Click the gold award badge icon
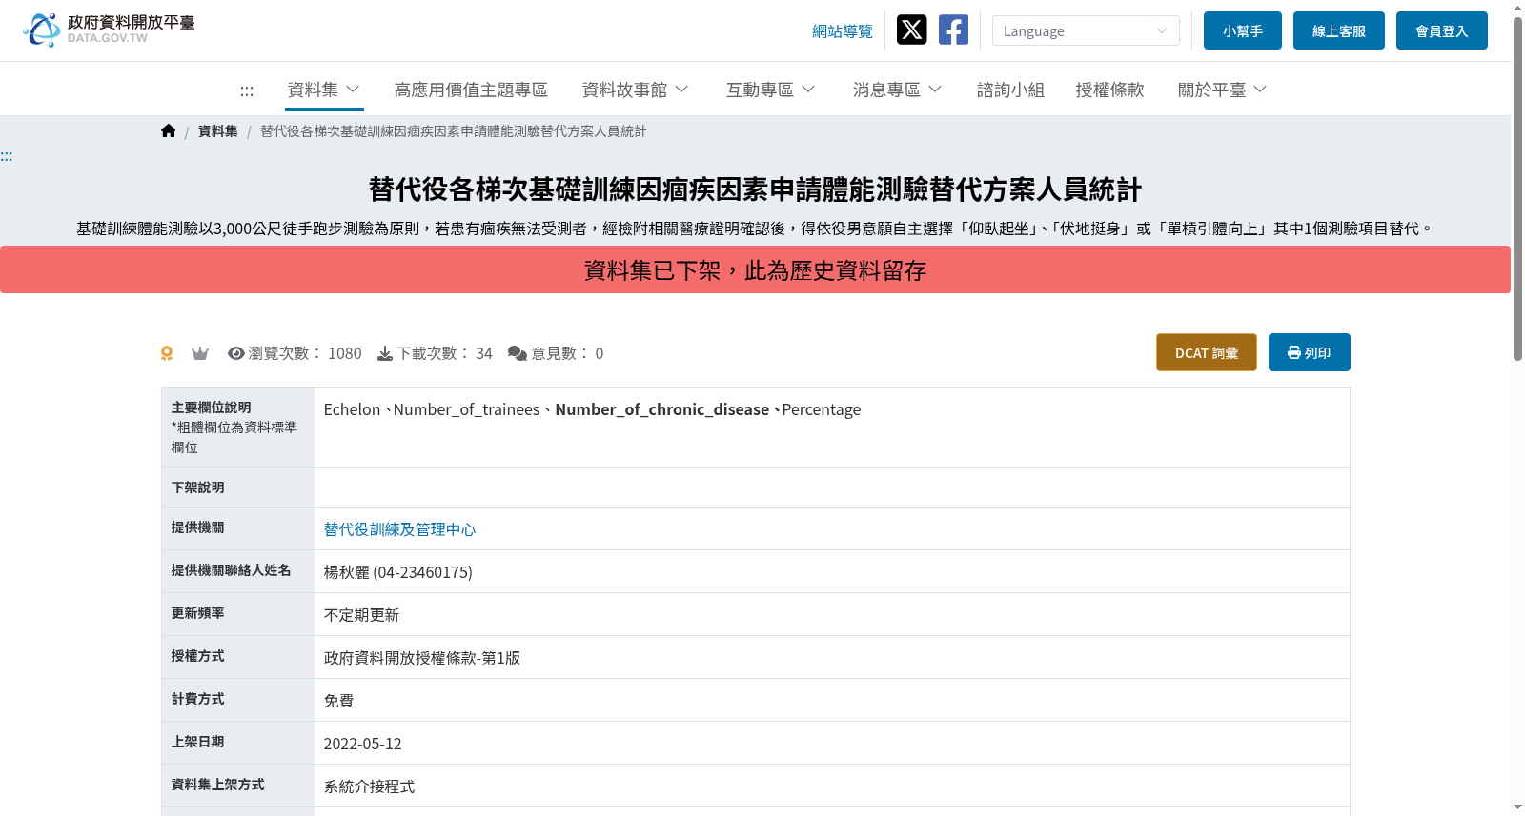Viewport: 1525px width, 816px height. pyautogui.click(x=167, y=353)
